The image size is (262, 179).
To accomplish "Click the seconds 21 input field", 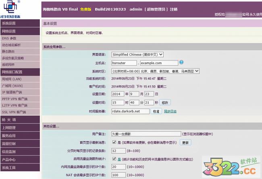I will 149,103.
